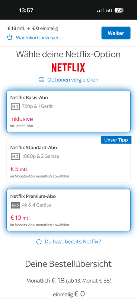
Task: Select the Netflix Basis-Abo option
Action: 68,111
